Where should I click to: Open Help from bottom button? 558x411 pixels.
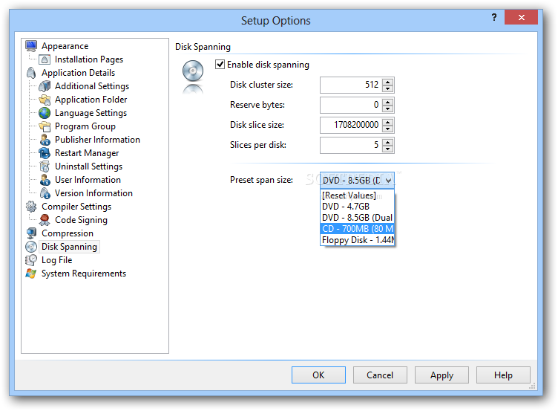[x=503, y=375]
